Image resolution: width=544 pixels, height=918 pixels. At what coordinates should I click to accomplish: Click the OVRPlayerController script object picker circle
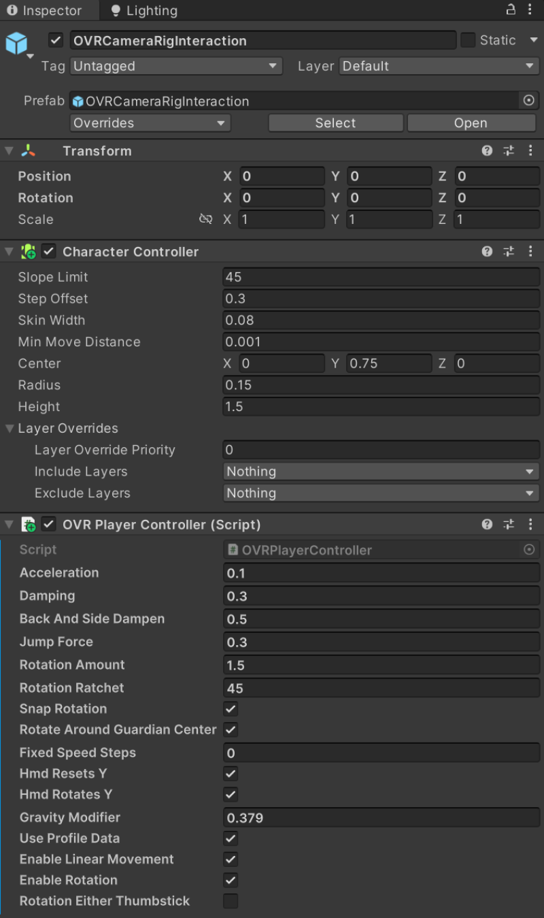pos(529,550)
